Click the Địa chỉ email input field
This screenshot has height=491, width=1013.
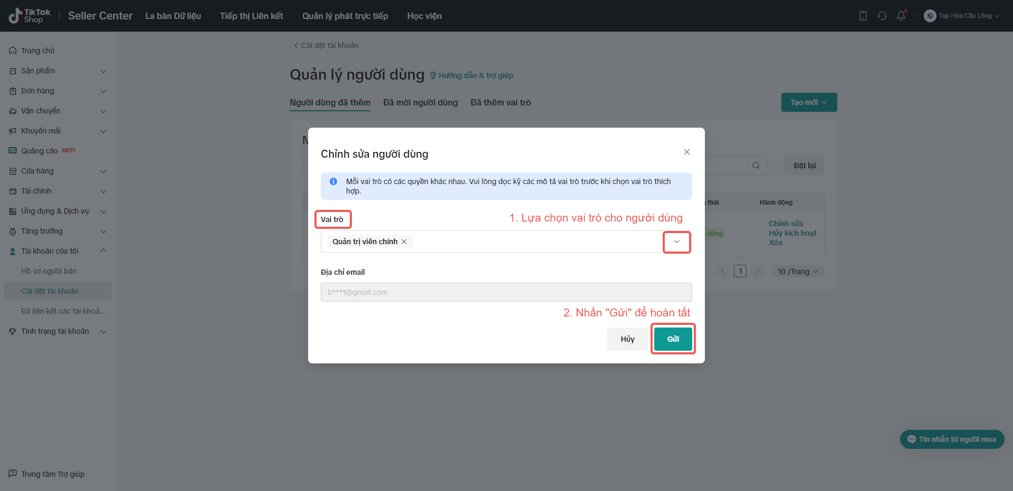pyautogui.click(x=506, y=292)
